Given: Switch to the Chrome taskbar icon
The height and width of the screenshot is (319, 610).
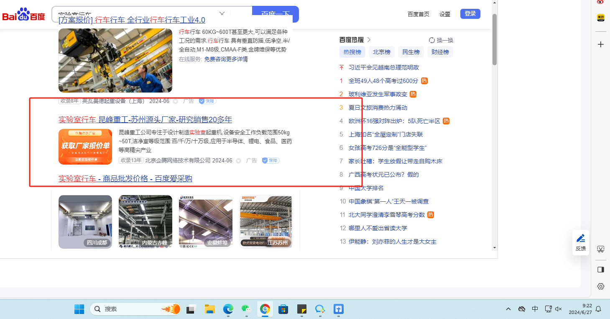Looking at the screenshot, I should pos(265,309).
